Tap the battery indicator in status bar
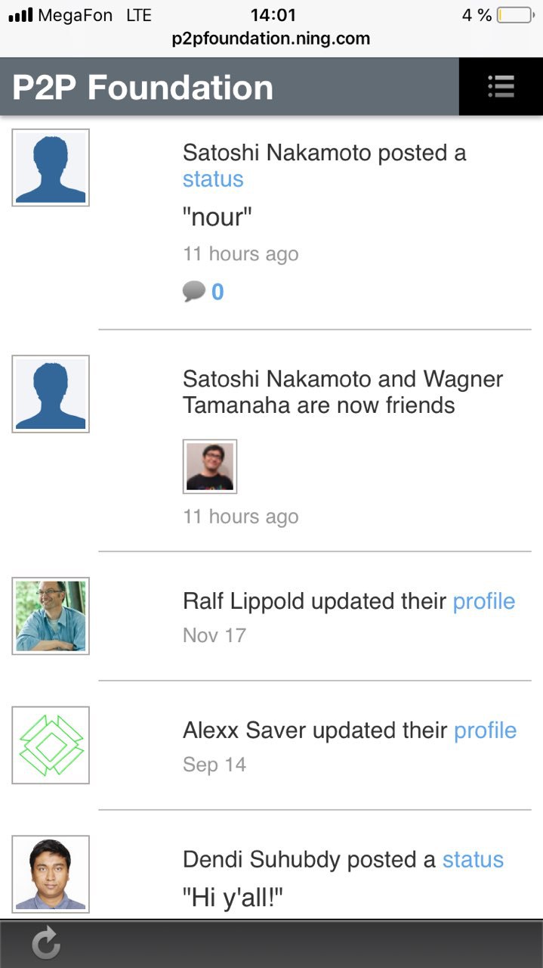 (516, 15)
